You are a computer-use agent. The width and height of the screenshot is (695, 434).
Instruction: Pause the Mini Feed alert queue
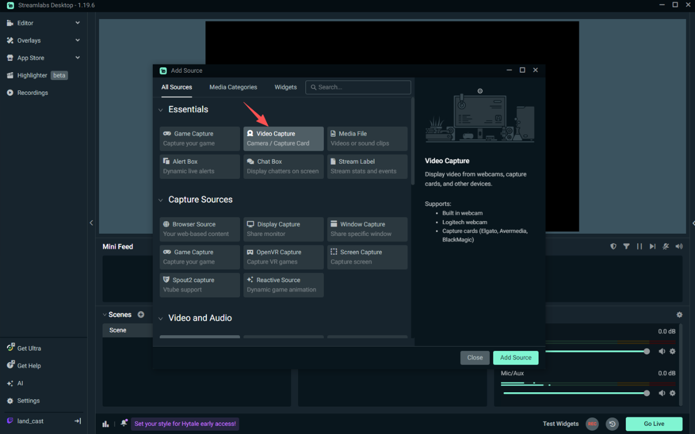click(x=640, y=246)
